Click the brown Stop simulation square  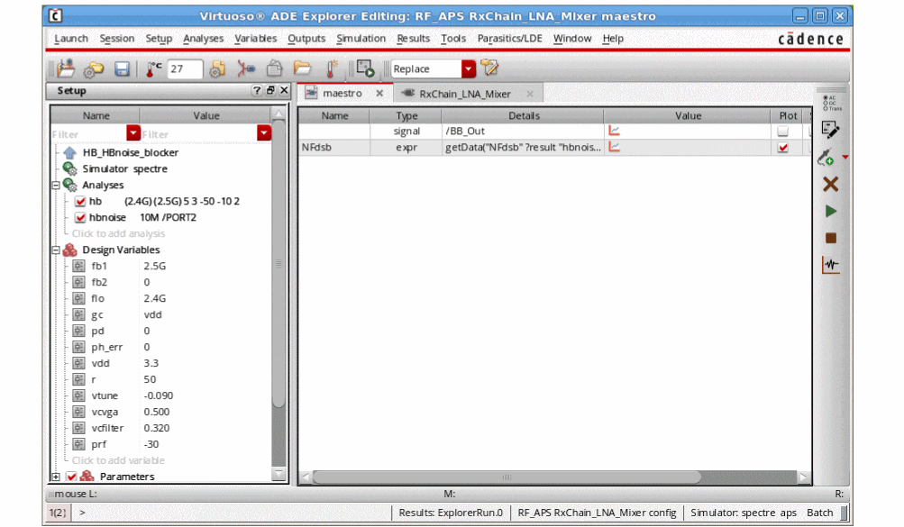pyautogui.click(x=831, y=238)
